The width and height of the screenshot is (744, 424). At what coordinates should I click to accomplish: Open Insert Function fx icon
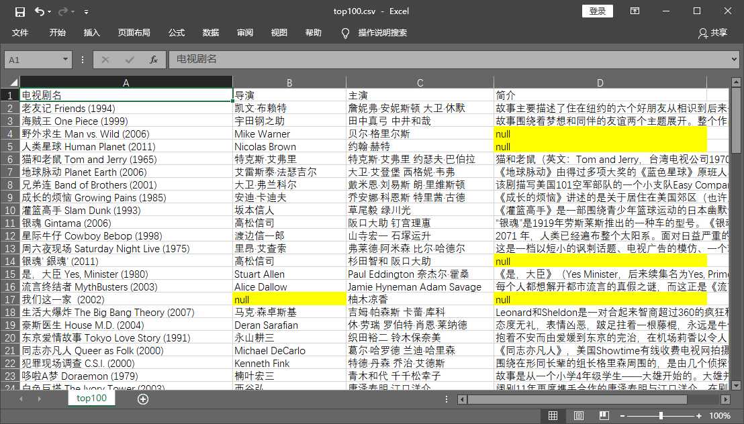click(153, 60)
